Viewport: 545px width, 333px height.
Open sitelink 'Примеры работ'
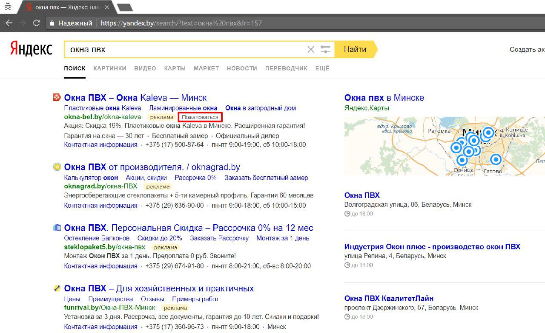(195, 299)
